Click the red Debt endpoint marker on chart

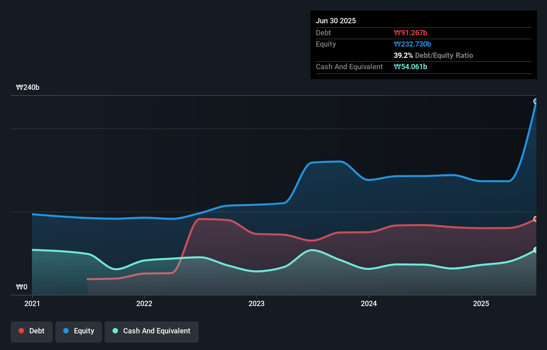(536, 219)
